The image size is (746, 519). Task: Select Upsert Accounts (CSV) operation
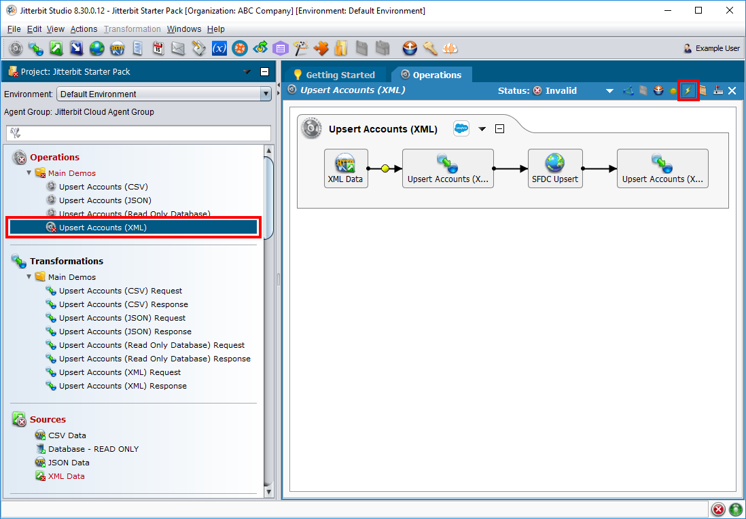103,187
